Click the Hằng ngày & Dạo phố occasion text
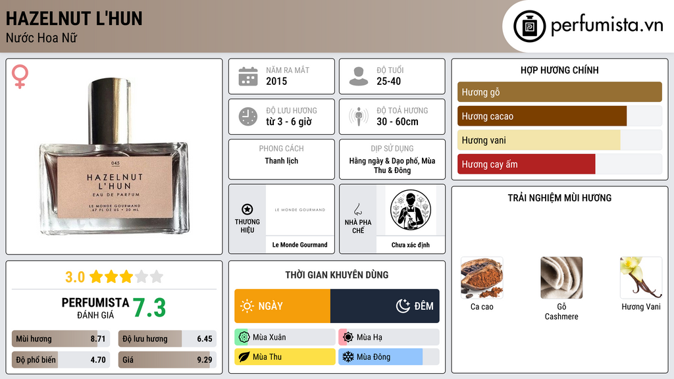The width and height of the screenshot is (674, 379). (x=392, y=165)
